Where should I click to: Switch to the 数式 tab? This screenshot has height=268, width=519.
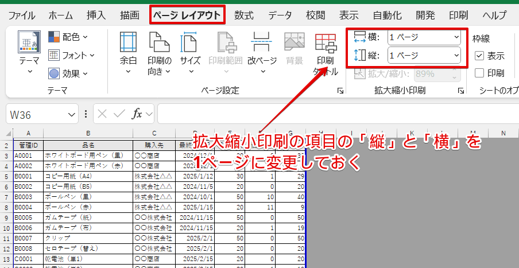[244, 15]
